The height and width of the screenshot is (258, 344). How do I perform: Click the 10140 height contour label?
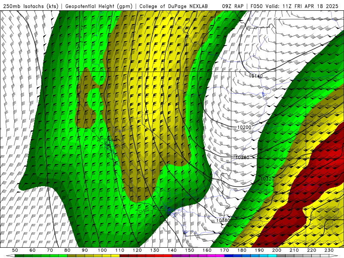pyautogui.click(x=256, y=76)
